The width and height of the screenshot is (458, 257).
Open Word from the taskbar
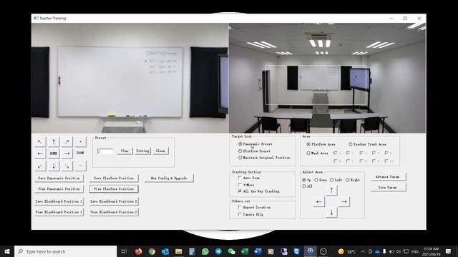[x=258, y=251]
